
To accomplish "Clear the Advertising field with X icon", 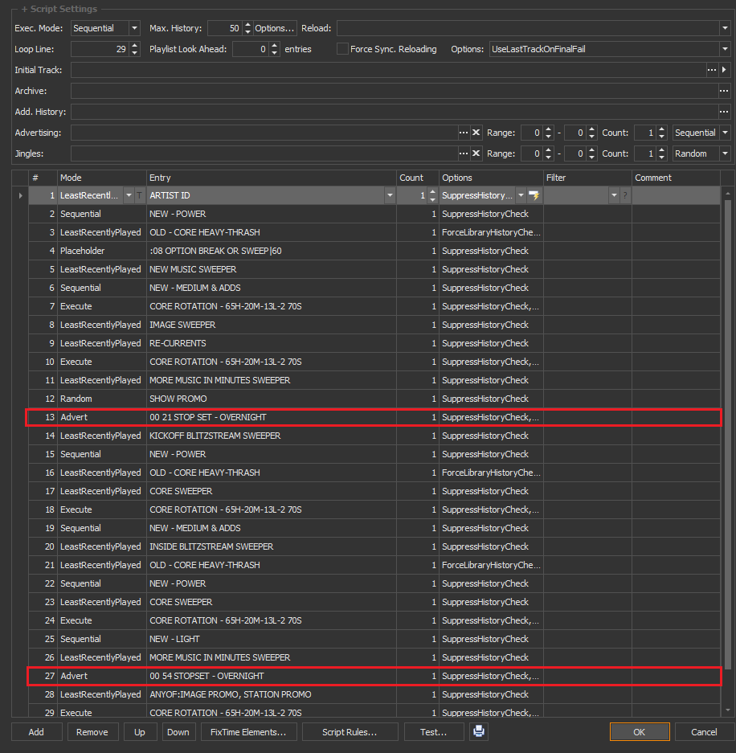I will click(x=476, y=133).
